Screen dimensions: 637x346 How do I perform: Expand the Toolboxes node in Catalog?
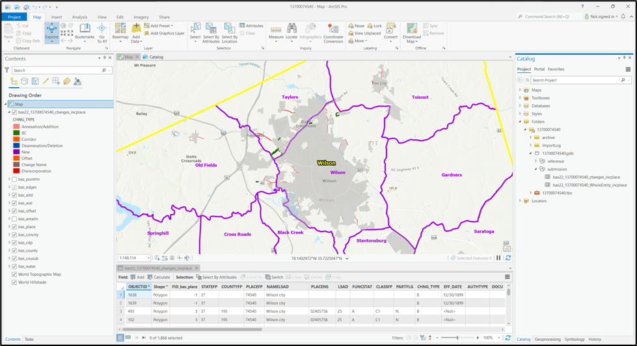[521, 98]
